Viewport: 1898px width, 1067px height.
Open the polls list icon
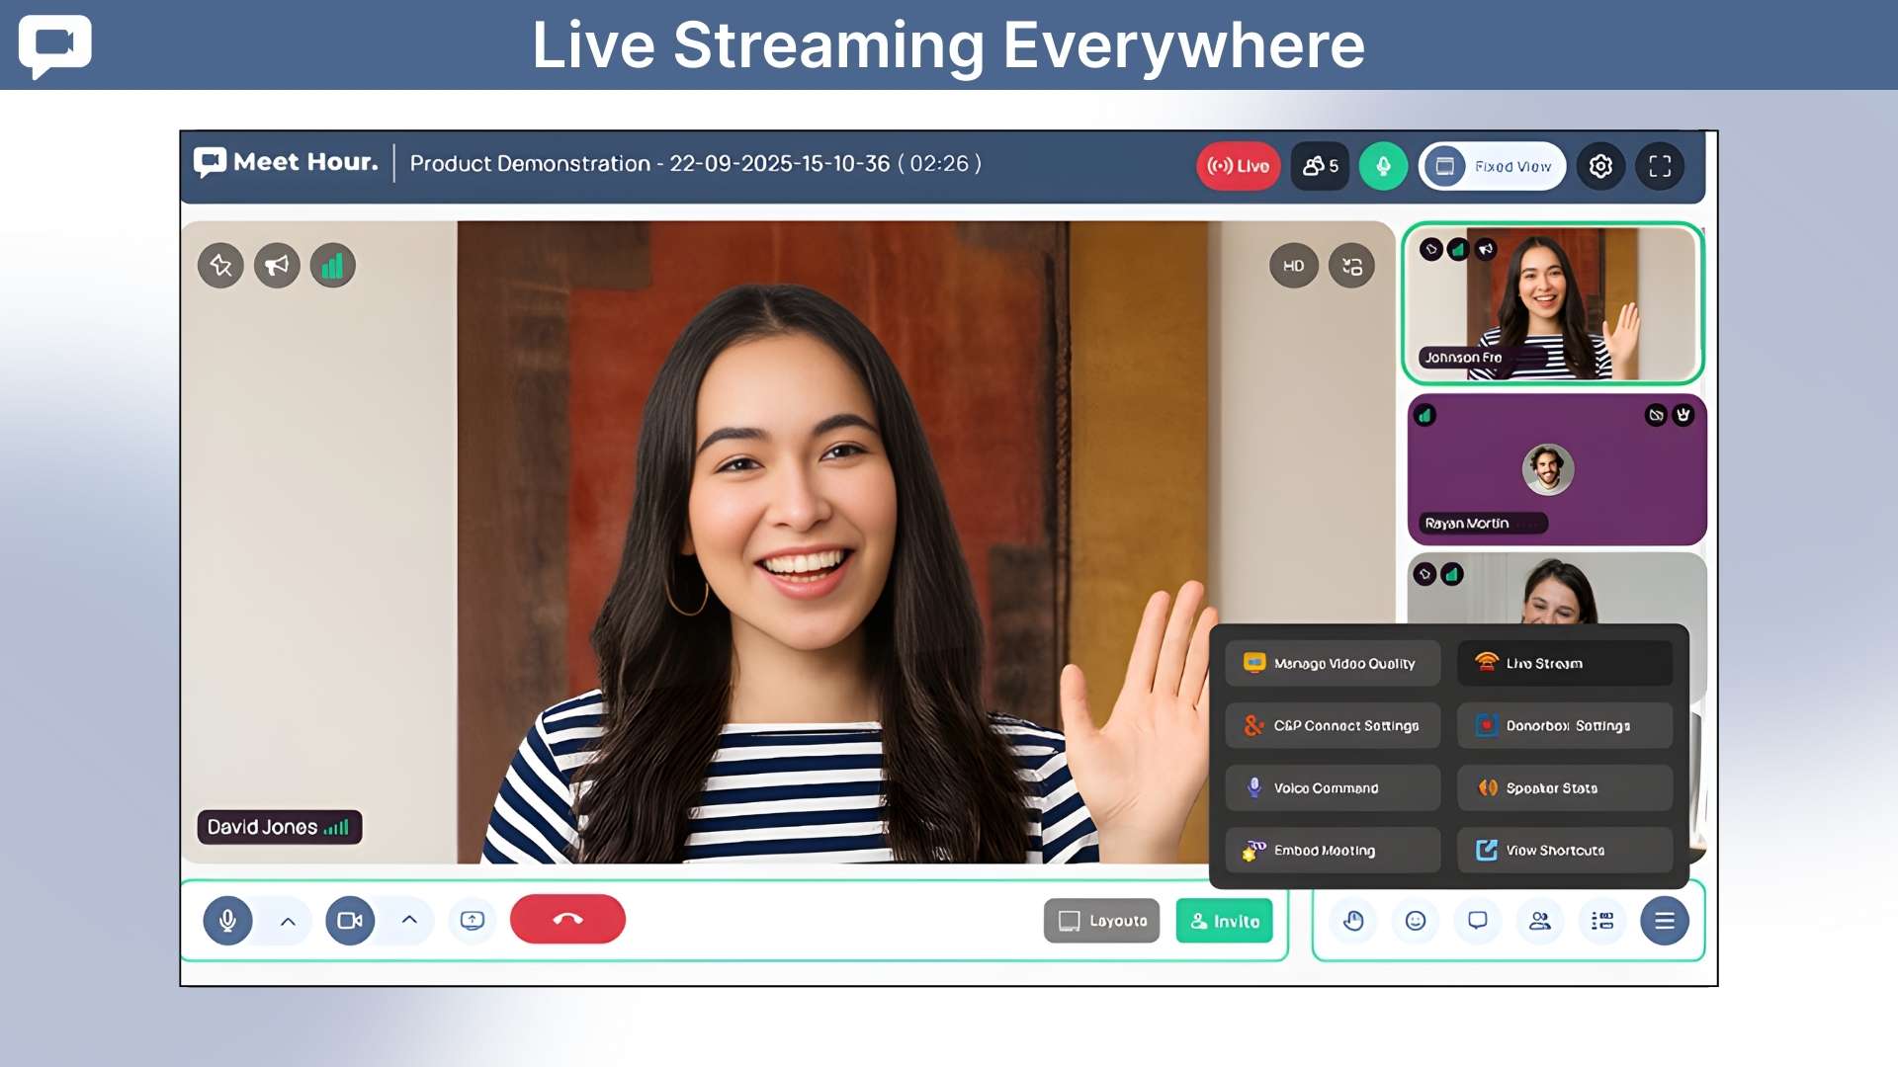click(x=1602, y=921)
